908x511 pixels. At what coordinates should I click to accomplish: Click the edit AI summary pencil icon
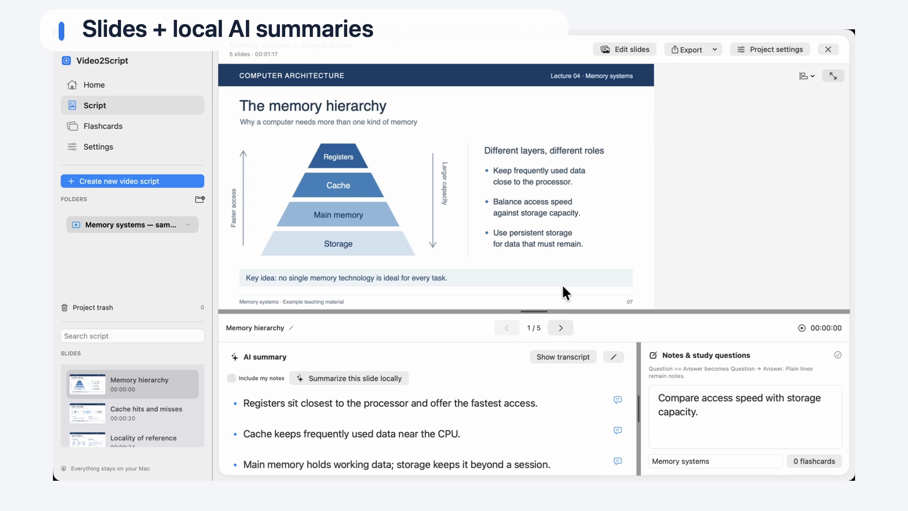(613, 357)
